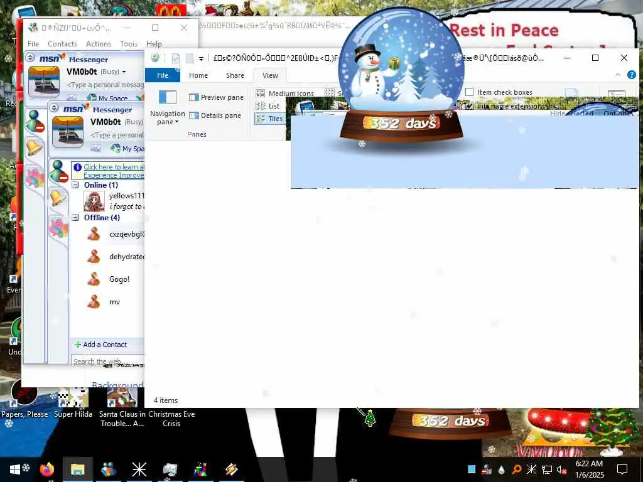This screenshot has height=482, width=643.
Task: Click the Properties icon in Explorer's quick access toolbar
Action: (x=176, y=58)
